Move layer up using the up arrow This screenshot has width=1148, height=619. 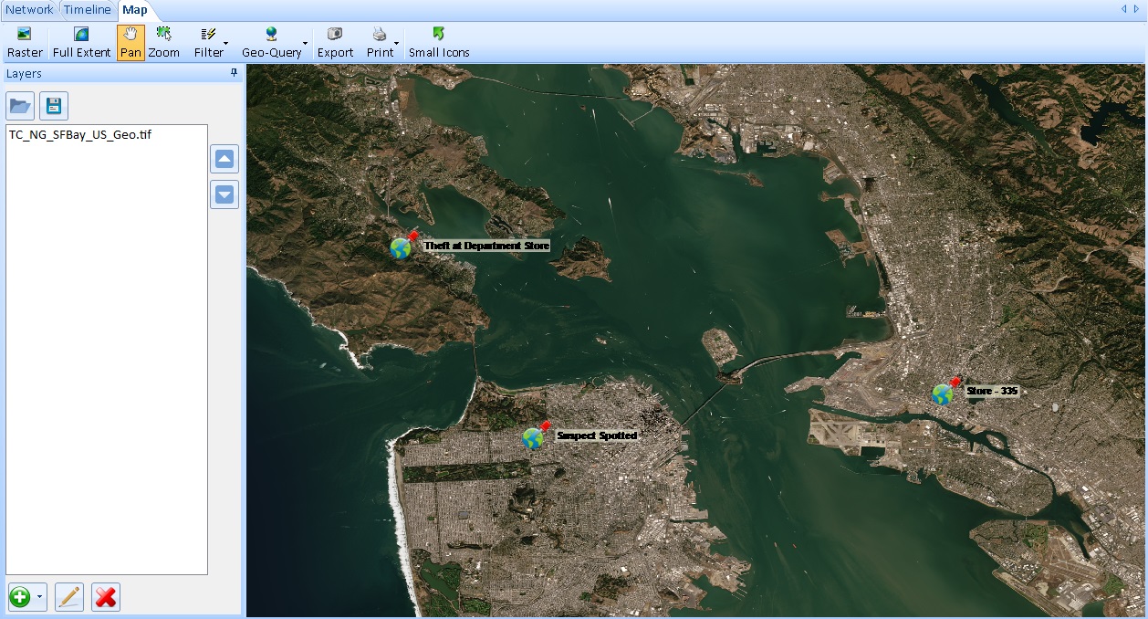pyautogui.click(x=224, y=158)
